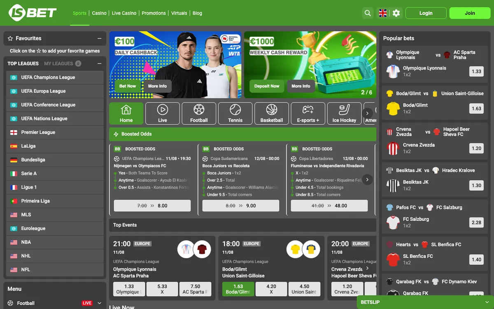Pick 1.40 odds for SL Benfica FC
Image resolution: width=494 pixels, height=309 pixels.
pos(476,260)
